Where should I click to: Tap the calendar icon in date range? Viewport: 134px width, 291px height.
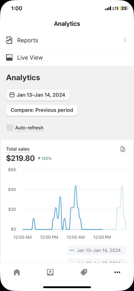tap(12, 95)
